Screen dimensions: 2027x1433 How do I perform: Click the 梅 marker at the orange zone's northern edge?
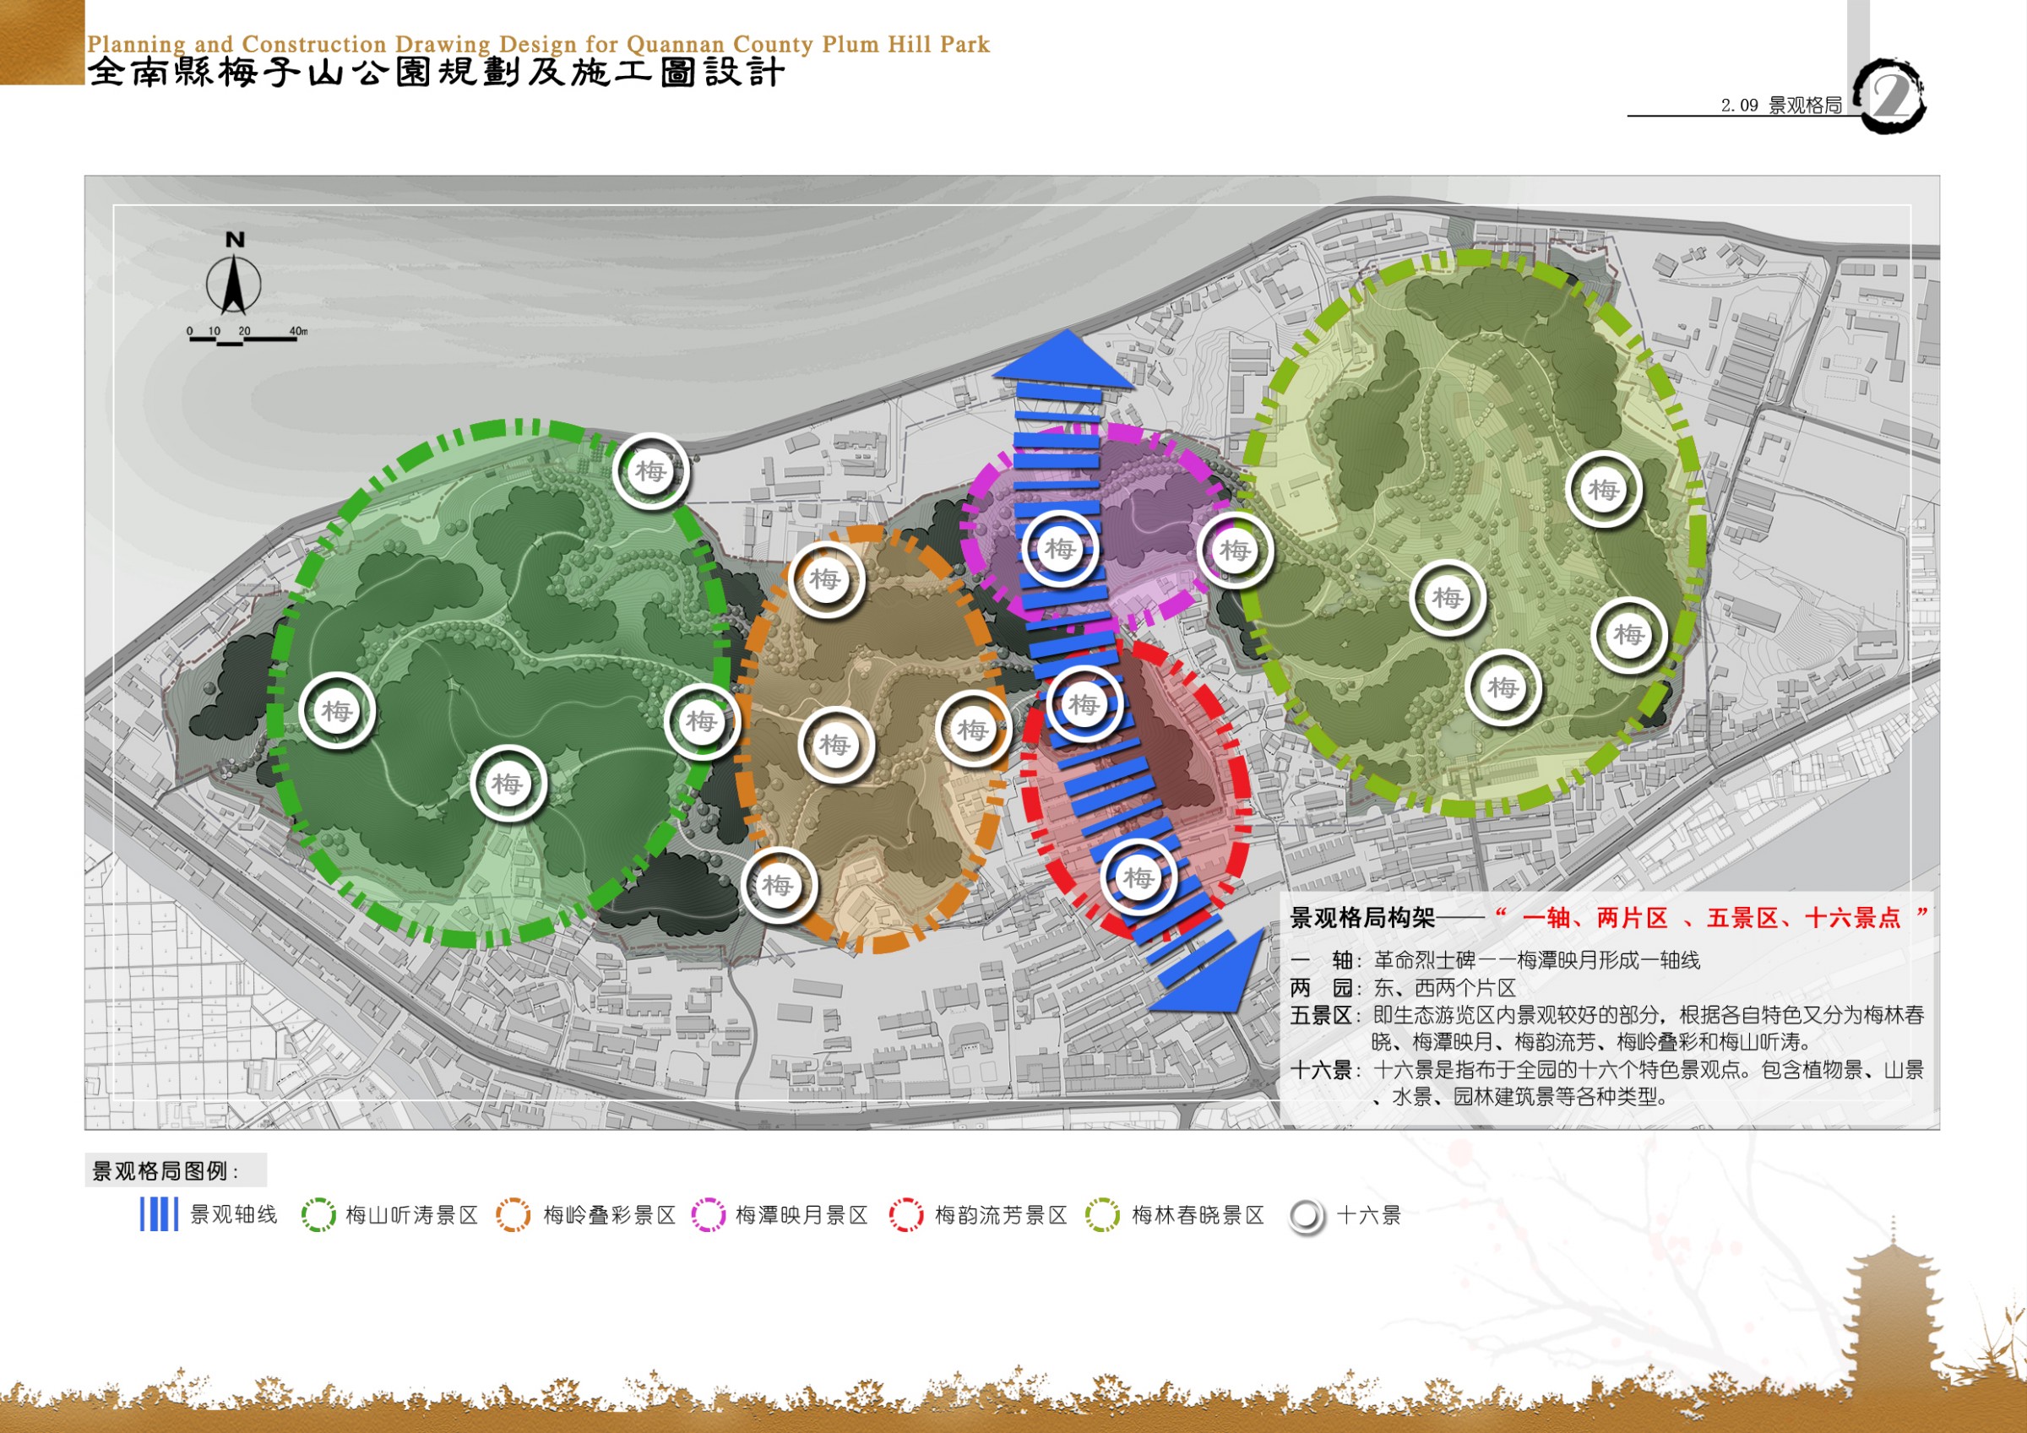tap(824, 578)
